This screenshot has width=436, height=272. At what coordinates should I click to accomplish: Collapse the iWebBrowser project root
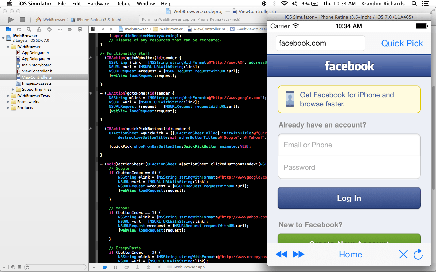(x=3, y=38)
